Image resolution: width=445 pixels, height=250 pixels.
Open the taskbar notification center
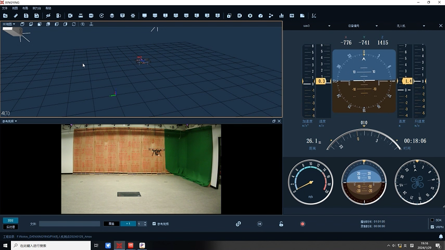(x=438, y=245)
